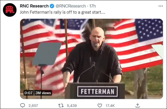167x109 pixels.
Task: Click the FETTERMAN podium sign in the video
Action: click(97, 92)
